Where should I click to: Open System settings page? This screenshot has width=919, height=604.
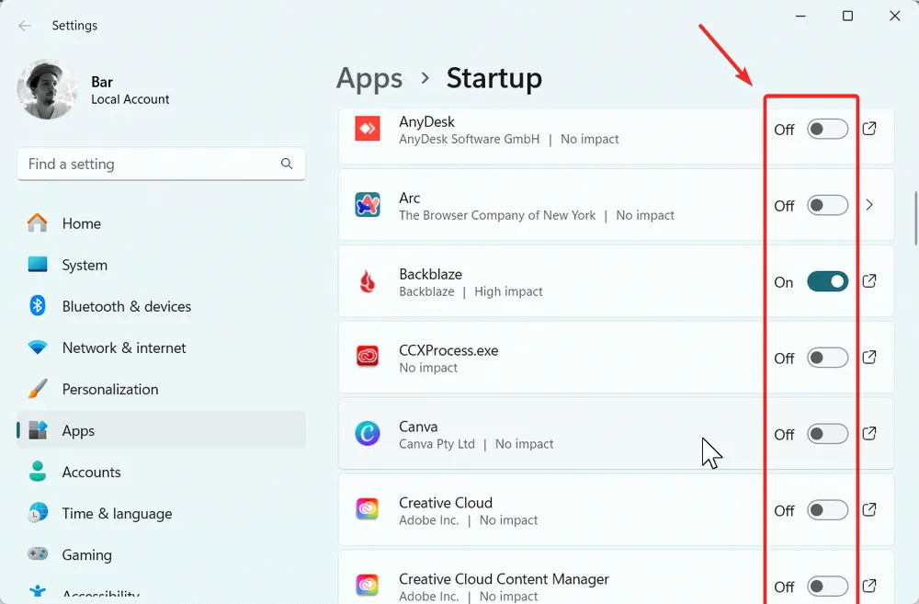point(161,265)
